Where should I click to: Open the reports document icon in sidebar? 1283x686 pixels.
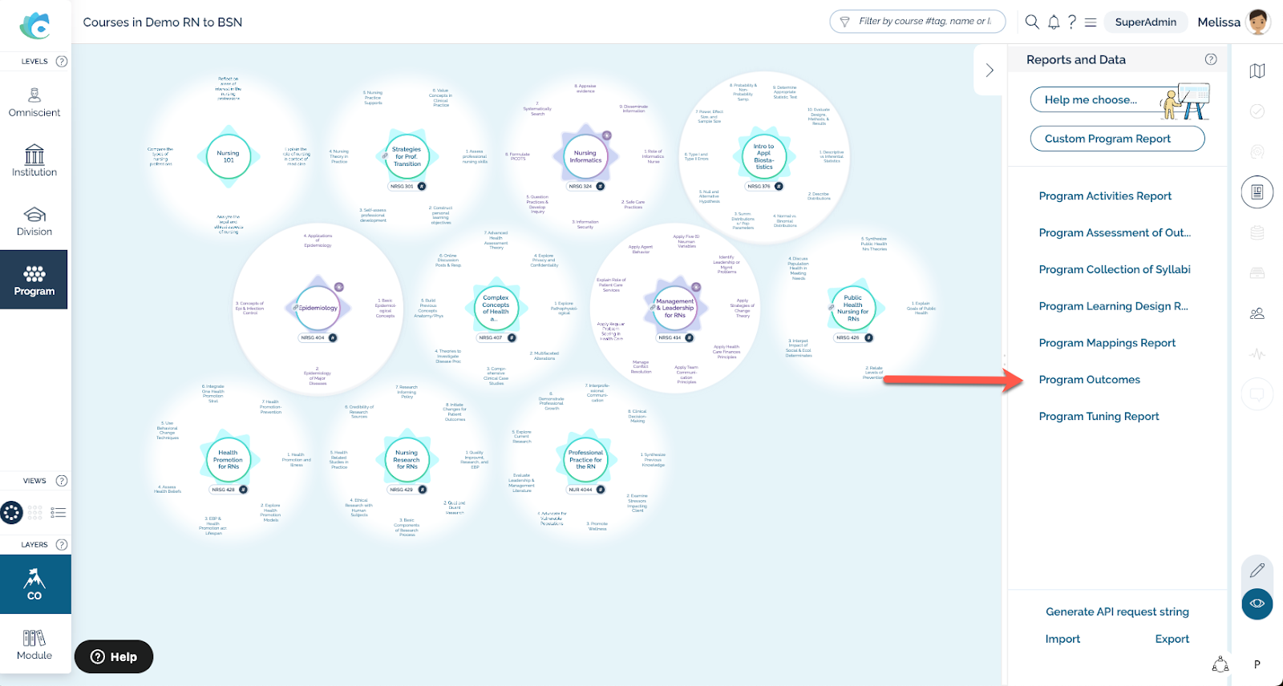[1257, 192]
